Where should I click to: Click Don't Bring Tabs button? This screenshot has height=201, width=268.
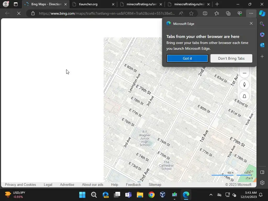click(x=231, y=58)
